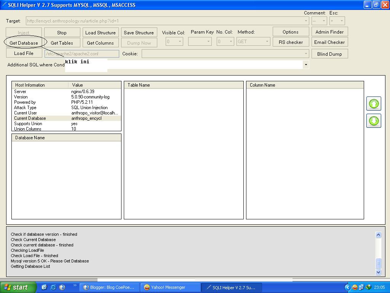Click the Table Name column header
This screenshot has width=390, height=293.
(184, 85)
